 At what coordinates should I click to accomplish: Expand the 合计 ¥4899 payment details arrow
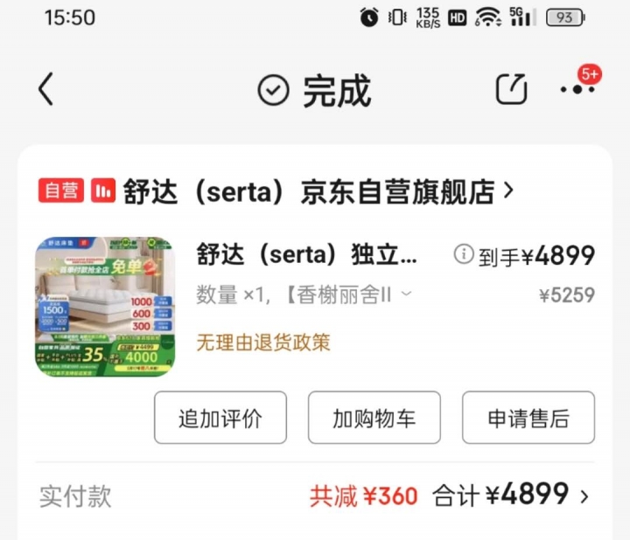584,497
